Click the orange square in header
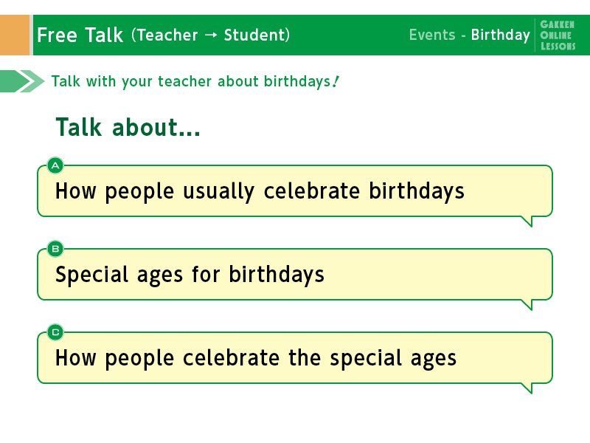590x443 pixels. [x=15, y=35]
